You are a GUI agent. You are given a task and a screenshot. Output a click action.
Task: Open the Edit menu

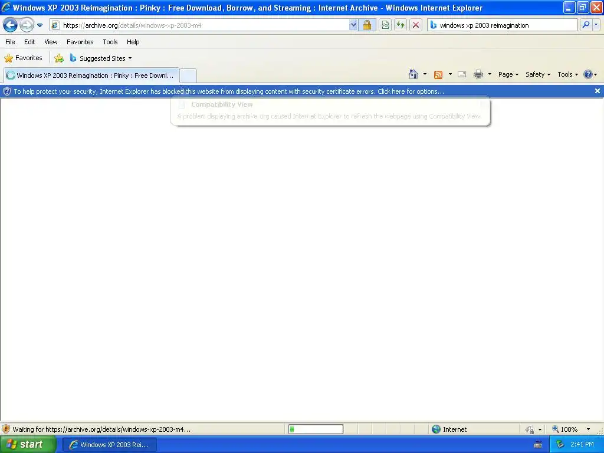(29, 42)
